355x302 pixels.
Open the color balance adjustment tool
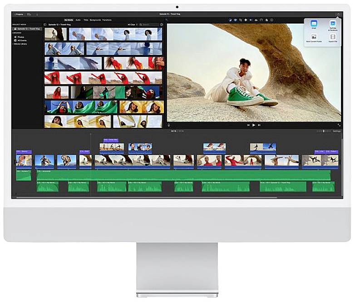pos(230,20)
